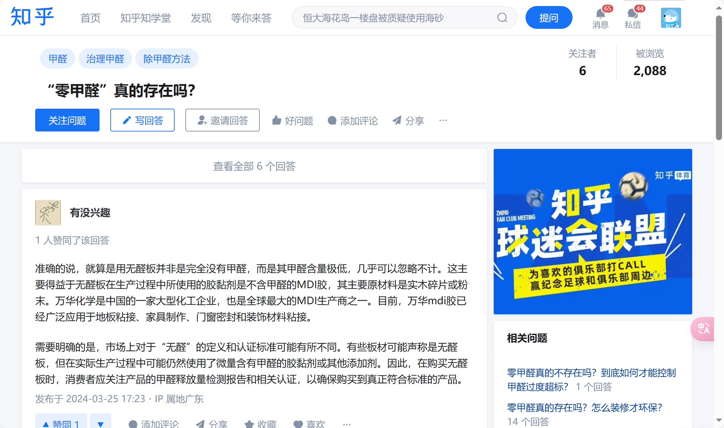The image size is (724, 428).
Task: Open the answer's more options ellipsis
Action: click(x=347, y=424)
